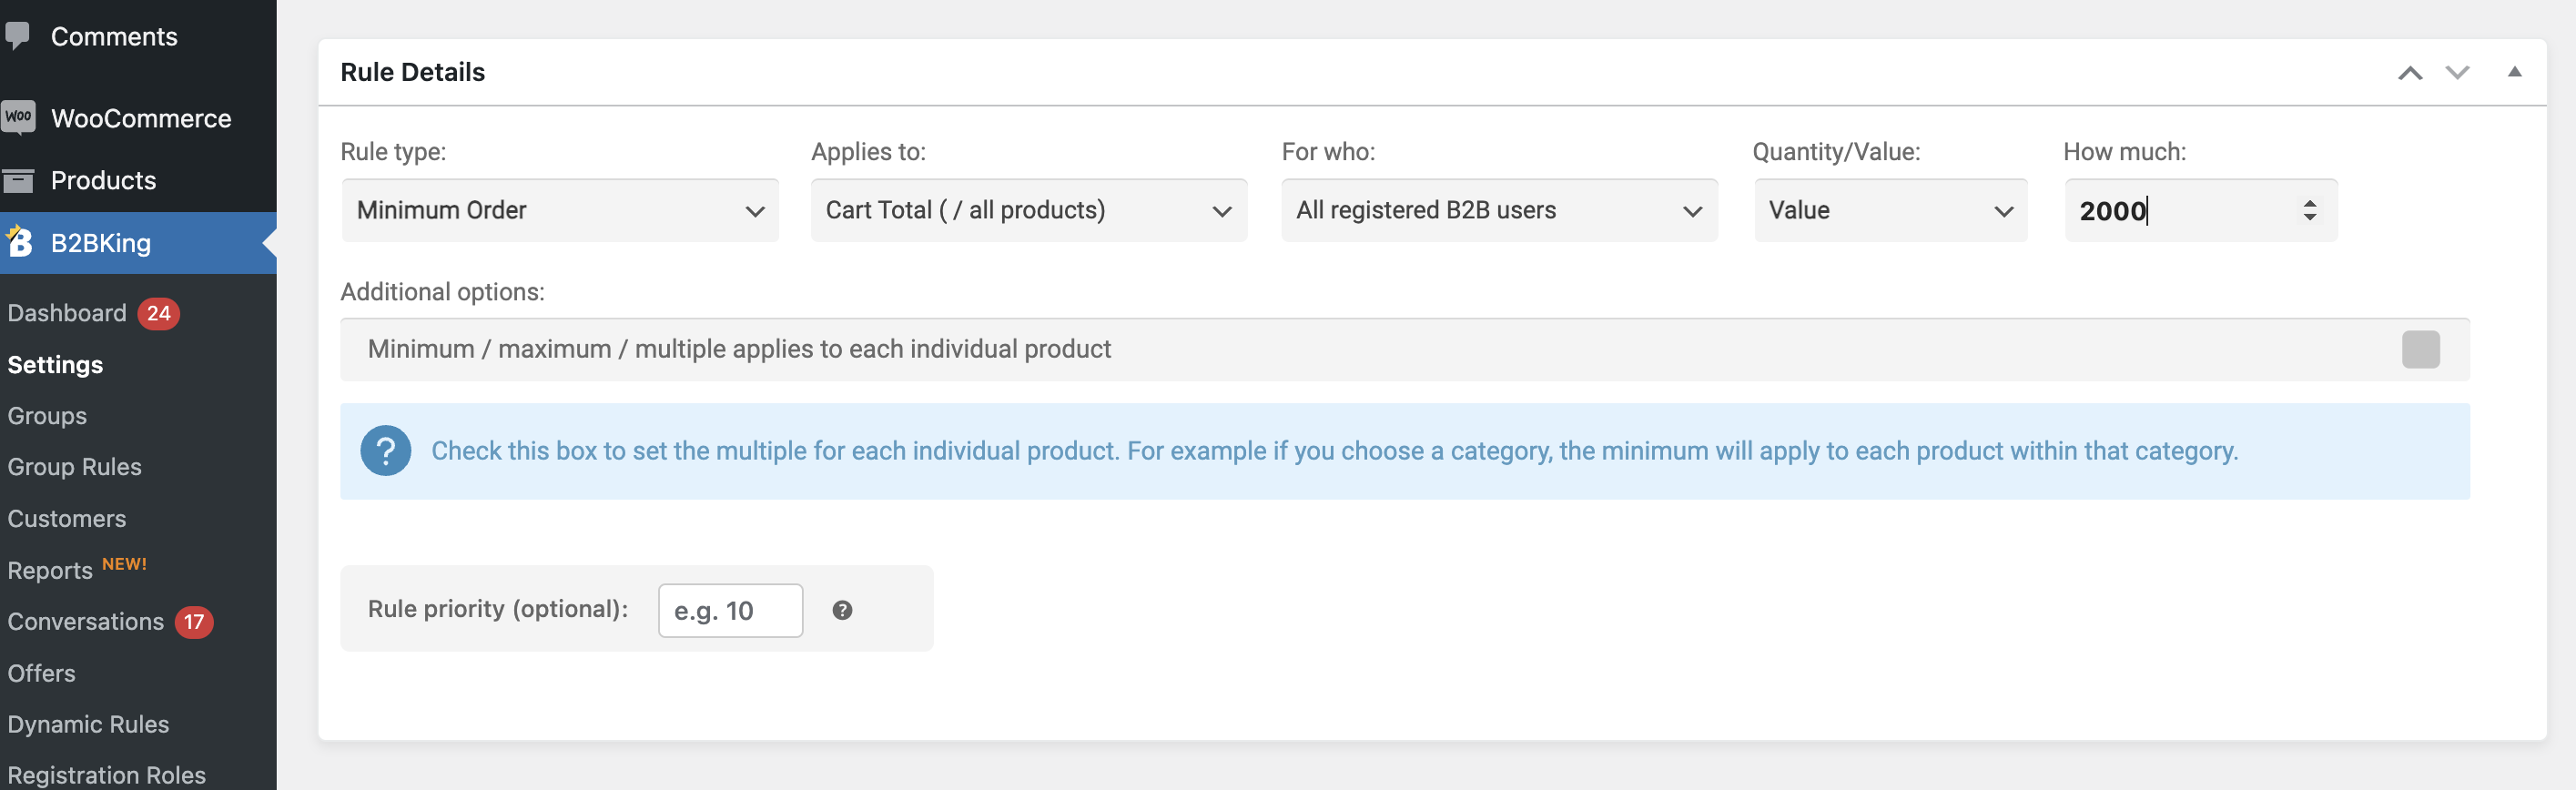Image resolution: width=2576 pixels, height=790 pixels.
Task: Click the blue question mark info icon
Action: point(385,451)
